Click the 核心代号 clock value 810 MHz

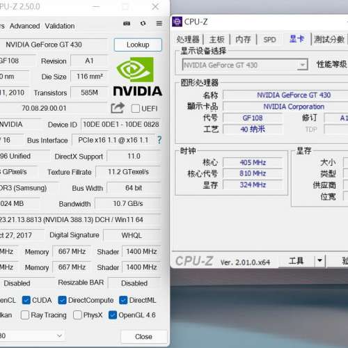point(253,173)
